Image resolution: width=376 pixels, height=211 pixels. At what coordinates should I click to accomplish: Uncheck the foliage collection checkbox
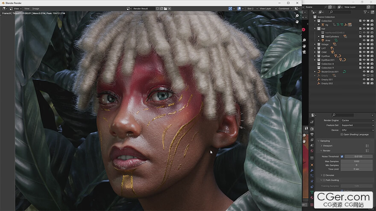(x=360, y=44)
